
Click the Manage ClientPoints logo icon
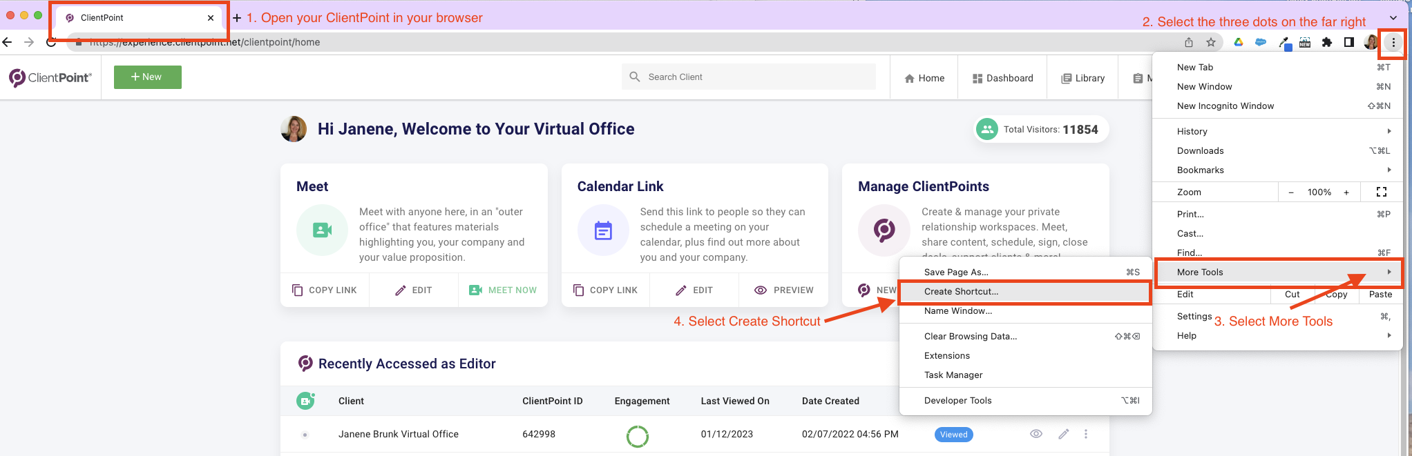(x=884, y=230)
